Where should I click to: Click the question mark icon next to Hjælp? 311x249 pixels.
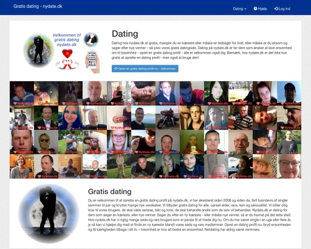tap(255, 9)
